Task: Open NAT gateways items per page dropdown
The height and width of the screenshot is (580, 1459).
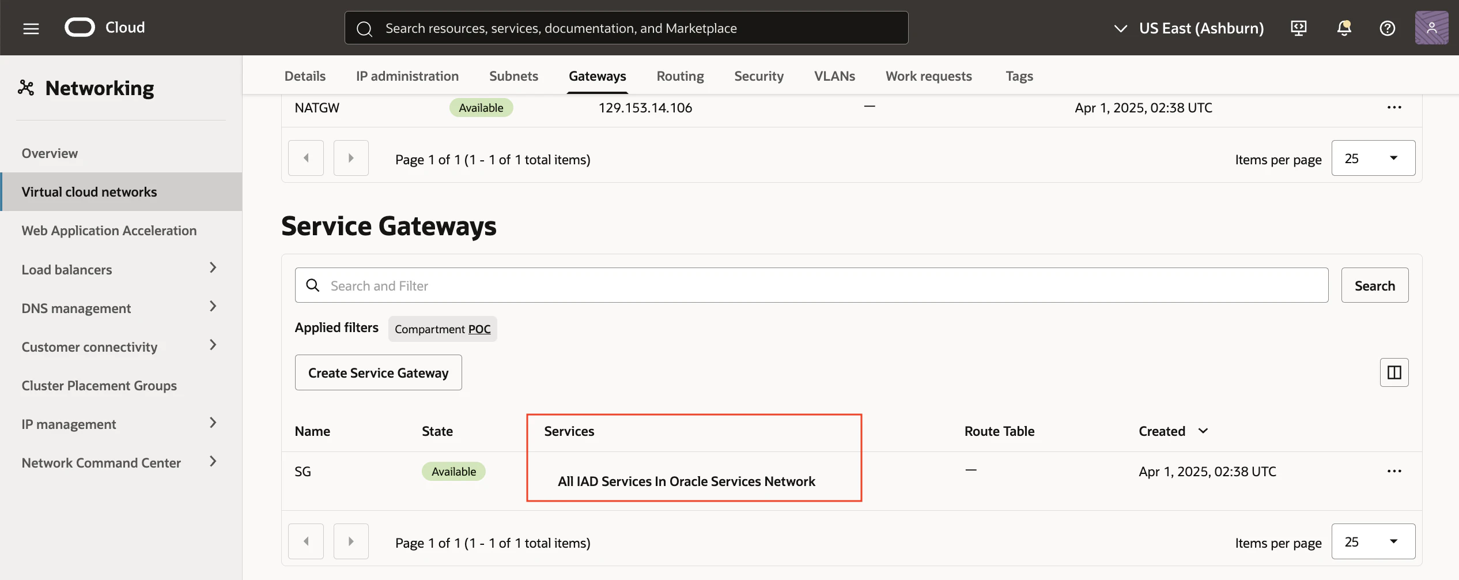Action: (x=1373, y=158)
